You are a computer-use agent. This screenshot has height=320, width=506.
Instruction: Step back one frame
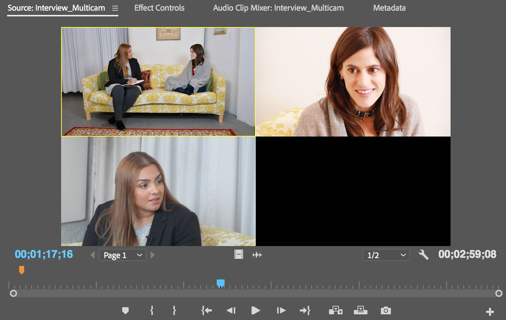point(231,311)
